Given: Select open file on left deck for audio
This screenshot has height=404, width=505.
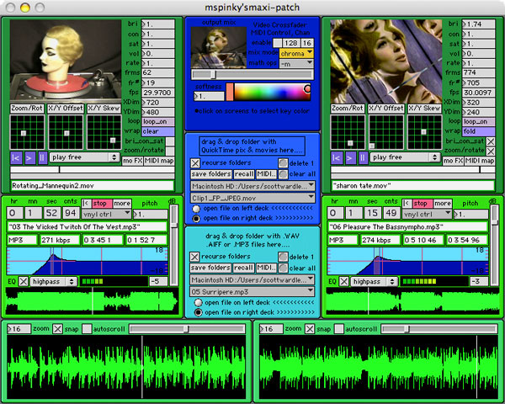Looking at the screenshot, I should click(x=197, y=302).
